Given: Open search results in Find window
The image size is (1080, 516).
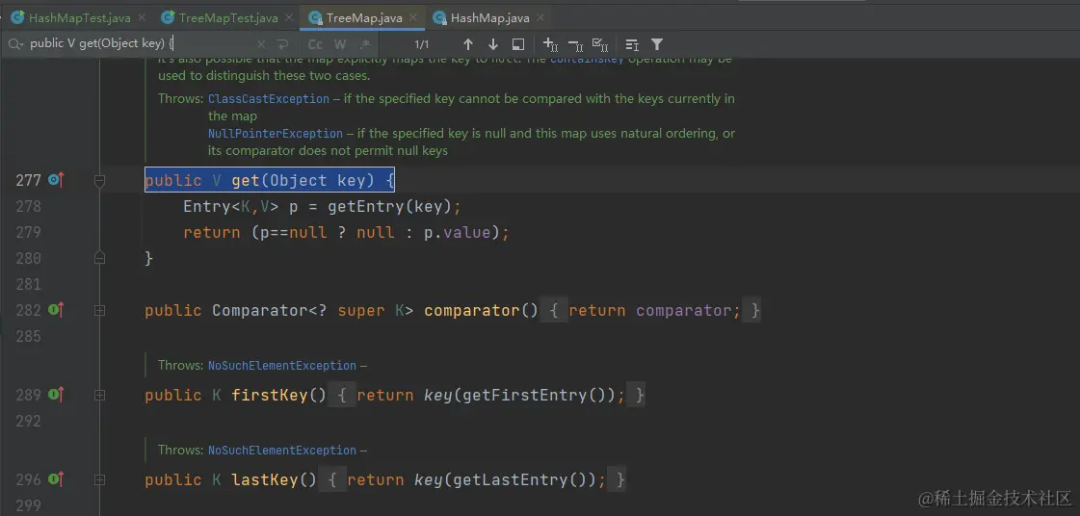Looking at the screenshot, I should tap(518, 44).
